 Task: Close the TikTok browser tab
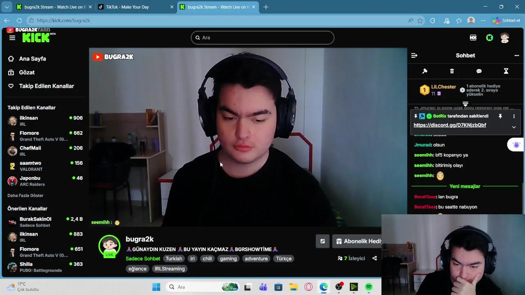[x=172, y=7]
